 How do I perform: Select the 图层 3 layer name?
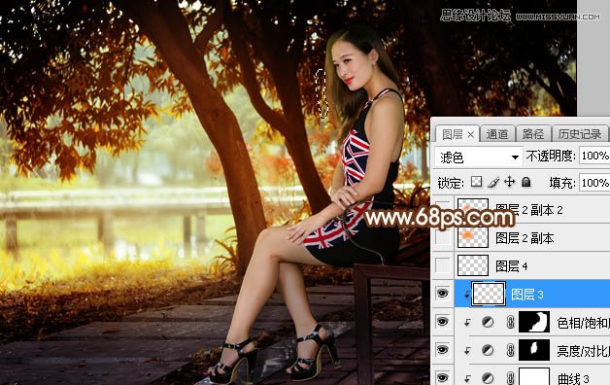click(x=527, y=295)
